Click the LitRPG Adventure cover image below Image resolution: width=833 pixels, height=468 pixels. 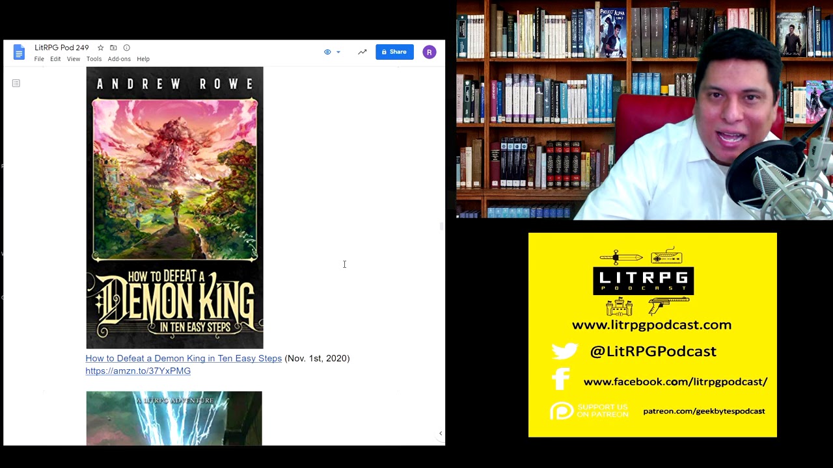coord(174,418)
